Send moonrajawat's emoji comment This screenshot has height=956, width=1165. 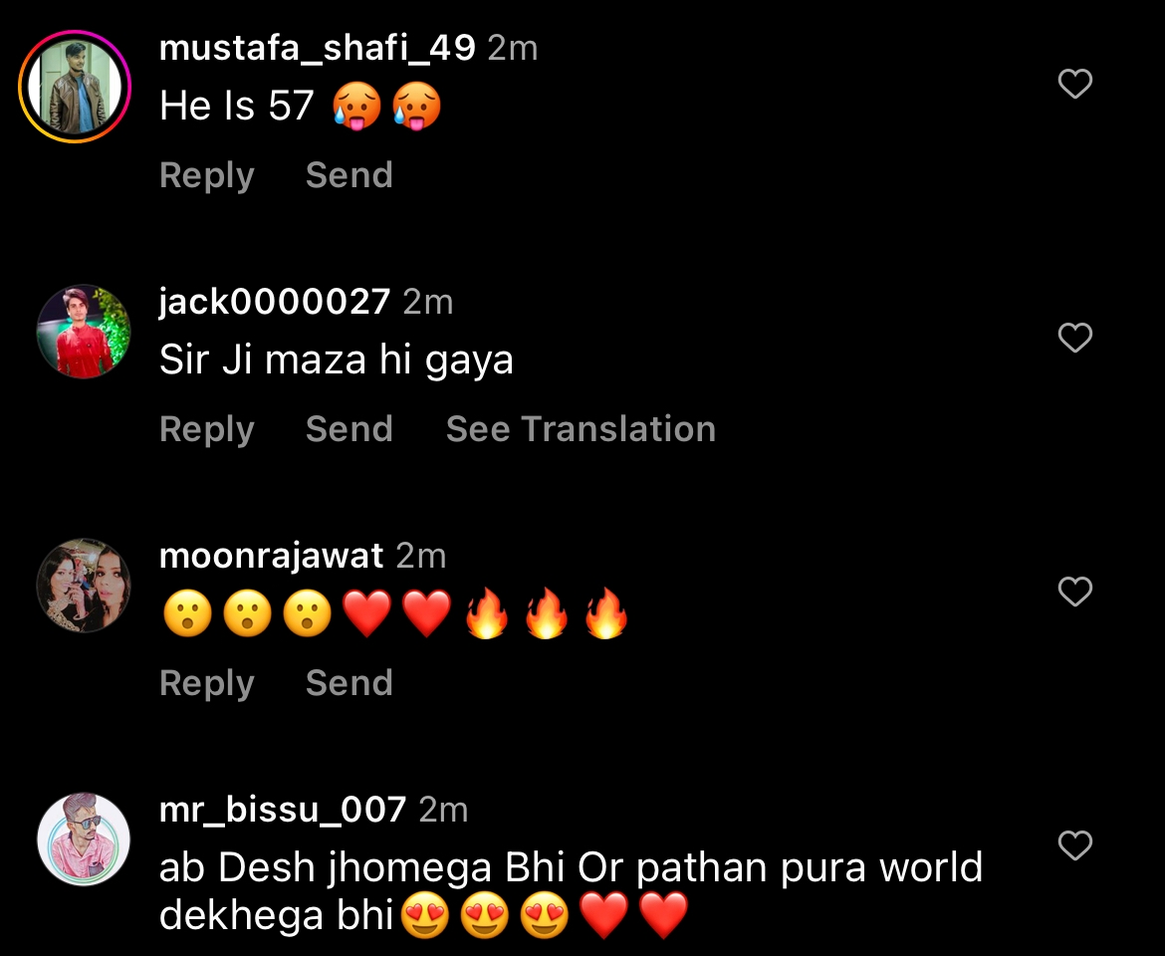tap(349, 683)
